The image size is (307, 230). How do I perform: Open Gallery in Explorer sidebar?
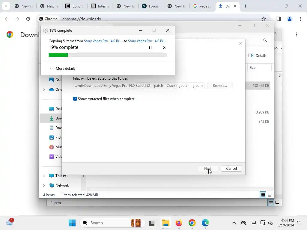(x=55, y=80)
